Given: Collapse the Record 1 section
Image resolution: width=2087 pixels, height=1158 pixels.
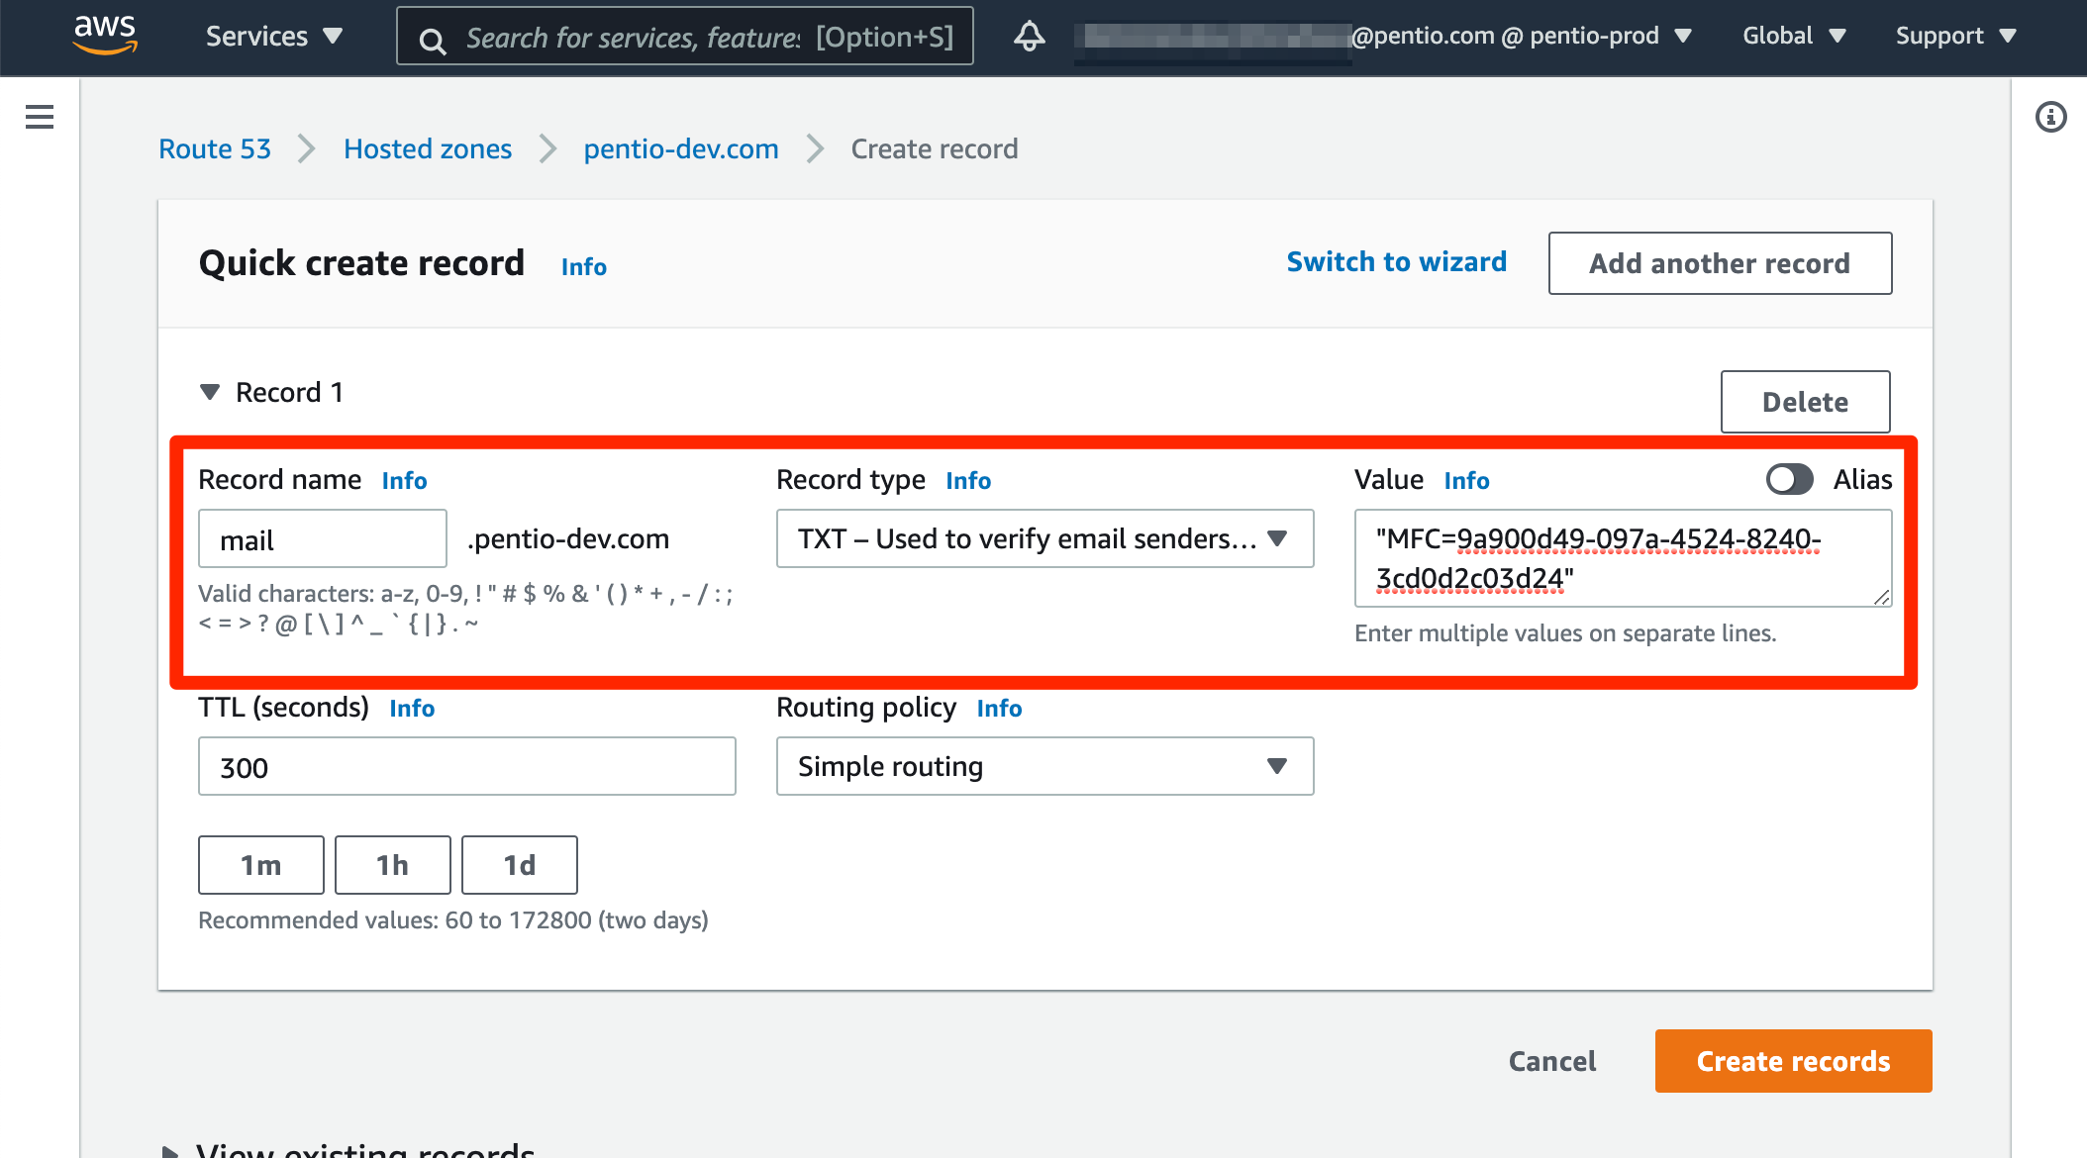Looking at the screenshot, I should coord(210,392).
